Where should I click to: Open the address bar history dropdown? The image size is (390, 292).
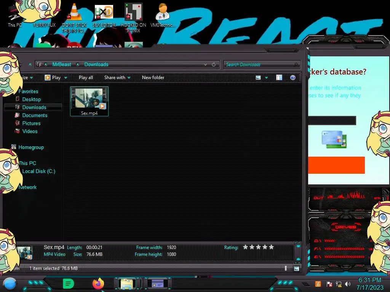(x=205, y=65)
